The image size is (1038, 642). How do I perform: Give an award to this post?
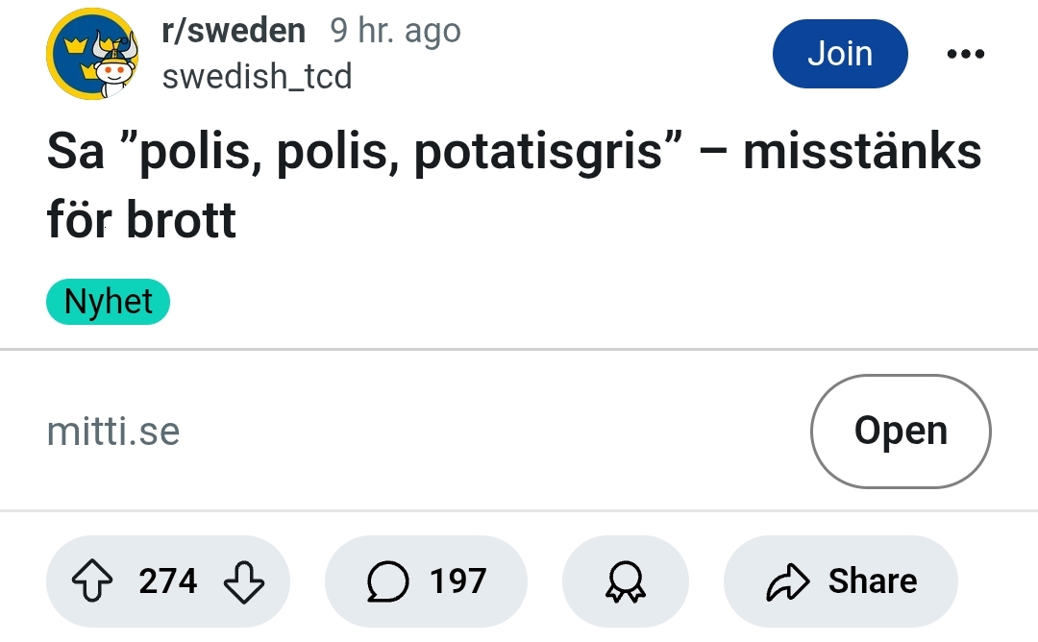(625, 581)
